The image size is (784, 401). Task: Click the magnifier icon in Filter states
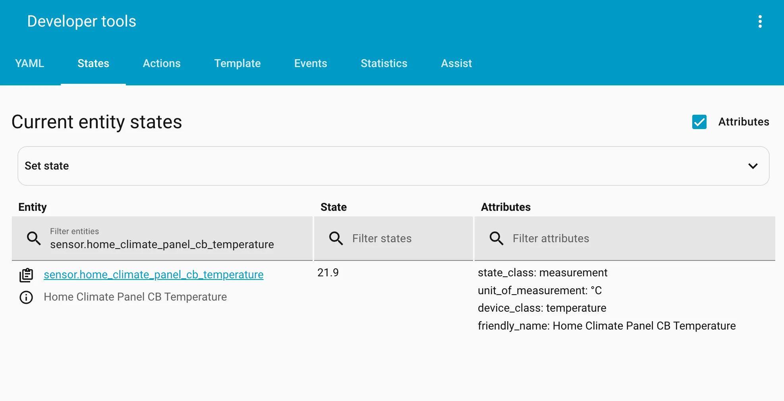click(x=336, y=238)
